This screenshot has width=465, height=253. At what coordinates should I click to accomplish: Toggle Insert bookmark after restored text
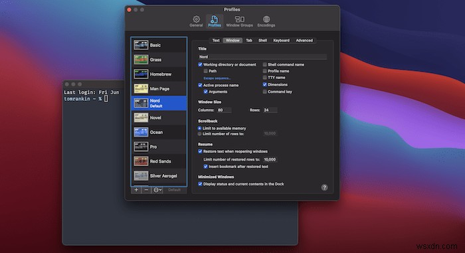[205, 167]
